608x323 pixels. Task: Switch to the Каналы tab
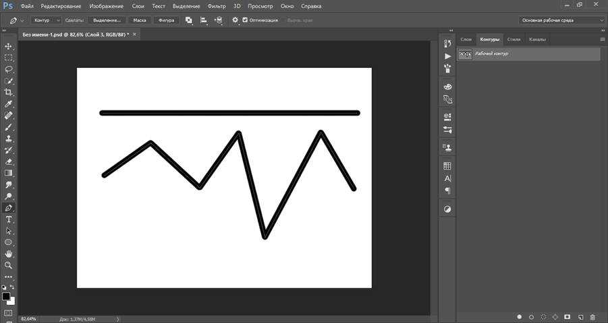click(x=537, y=39)
